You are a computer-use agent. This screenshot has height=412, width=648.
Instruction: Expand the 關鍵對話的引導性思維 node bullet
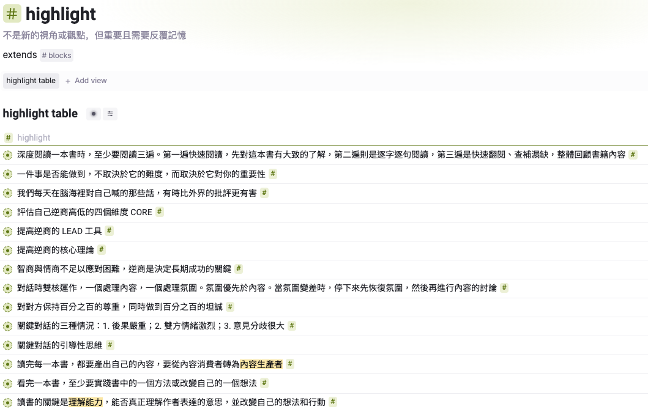[7, 345]
